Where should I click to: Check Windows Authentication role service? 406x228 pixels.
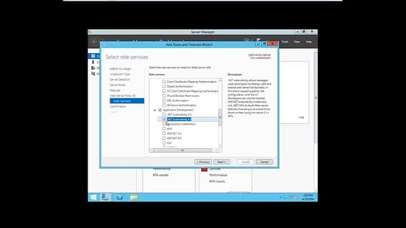[x=164, y=105]
